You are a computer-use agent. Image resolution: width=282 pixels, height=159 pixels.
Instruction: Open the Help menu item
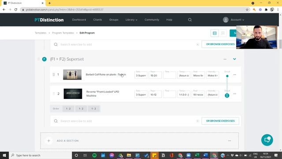169,20
